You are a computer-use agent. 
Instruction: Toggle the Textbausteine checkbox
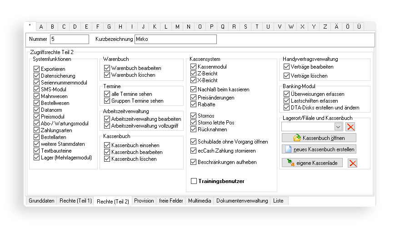(x=36, y=151)
